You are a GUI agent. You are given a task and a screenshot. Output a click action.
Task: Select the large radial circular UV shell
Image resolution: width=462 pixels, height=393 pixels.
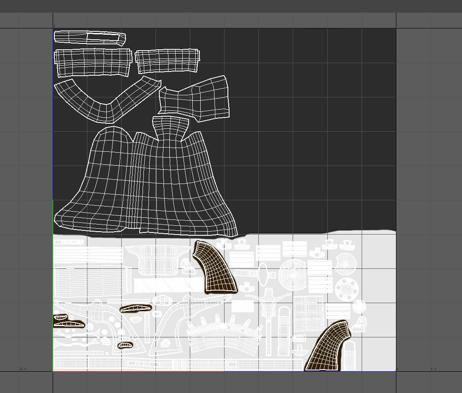(x=292, y=274)
